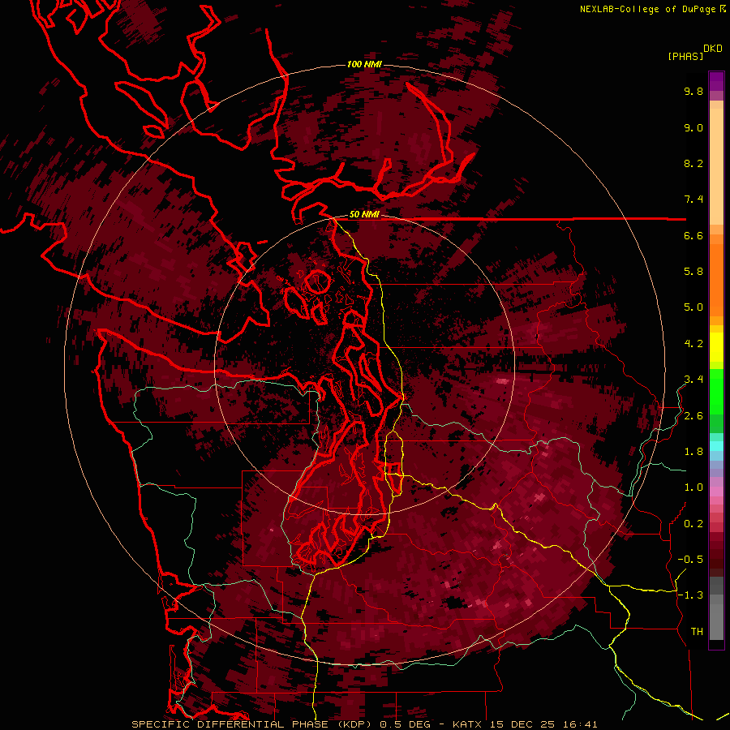
Task: Select the 1.0 legend value
Action: pos(693,487)
